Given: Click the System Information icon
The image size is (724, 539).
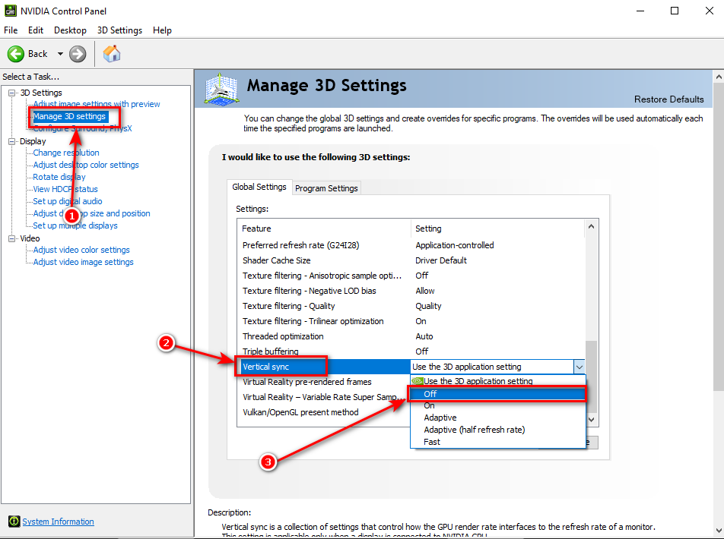Looking at the screenshot, I should (14, 522).
